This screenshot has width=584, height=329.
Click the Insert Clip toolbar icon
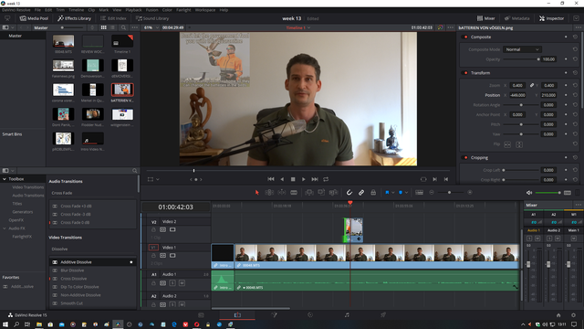coord(309,193)
